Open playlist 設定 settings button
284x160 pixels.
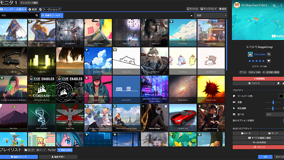pos(52,150)
